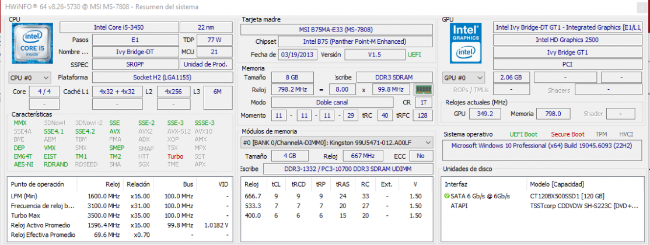Click the SSSE-3 feature label

pos(204,123)
